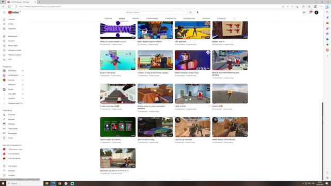Click the title under ARSEN thumbnail

click(x=187, y=73)
